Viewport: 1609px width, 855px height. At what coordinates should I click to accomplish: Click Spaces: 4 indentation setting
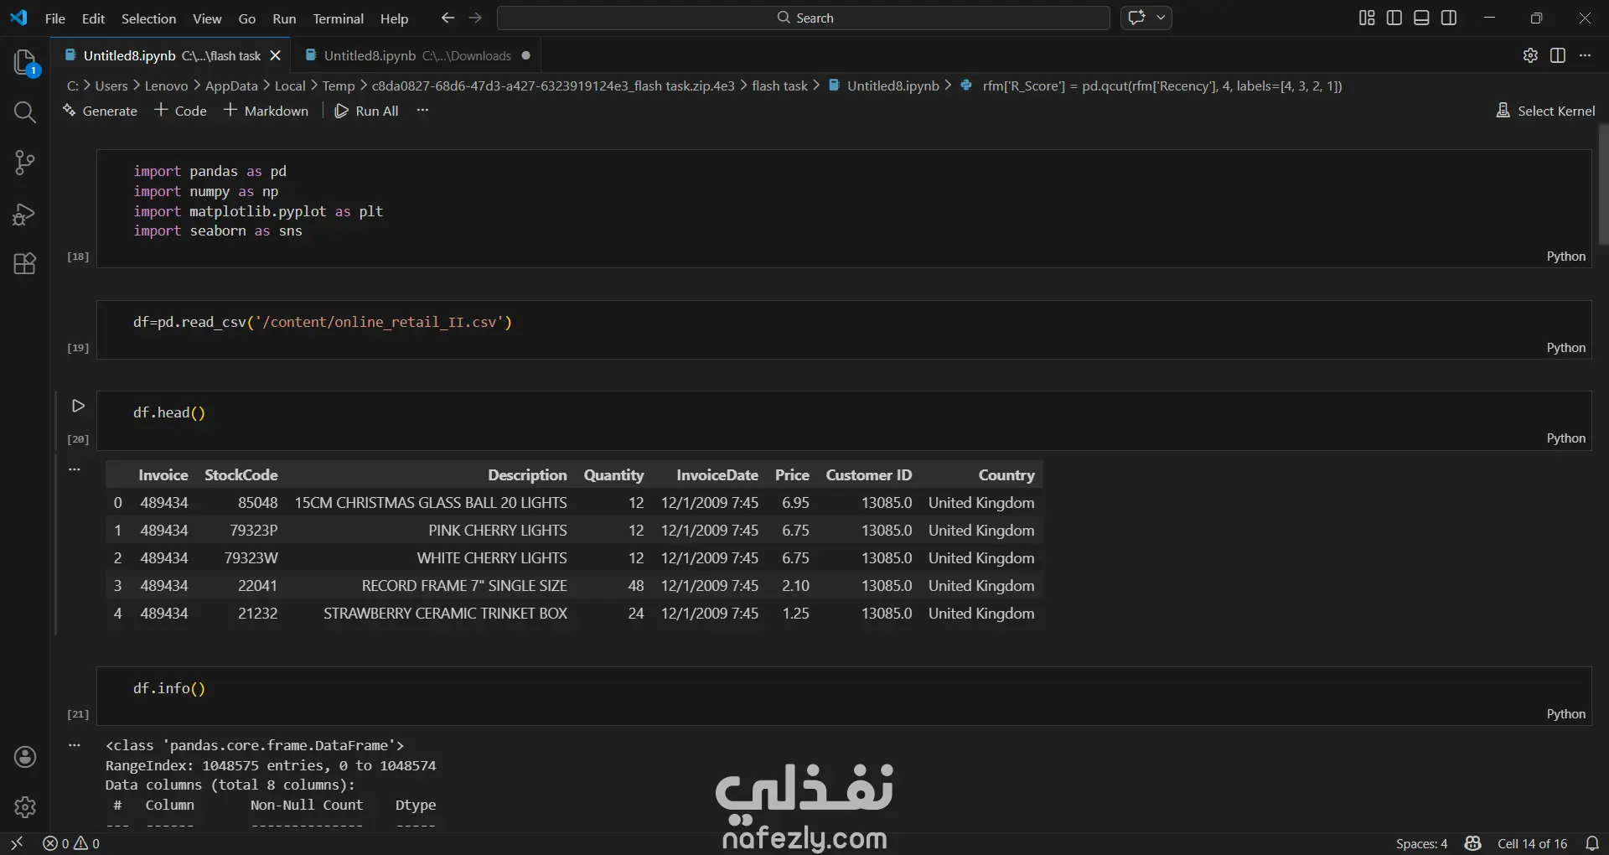pos(1421,843)
